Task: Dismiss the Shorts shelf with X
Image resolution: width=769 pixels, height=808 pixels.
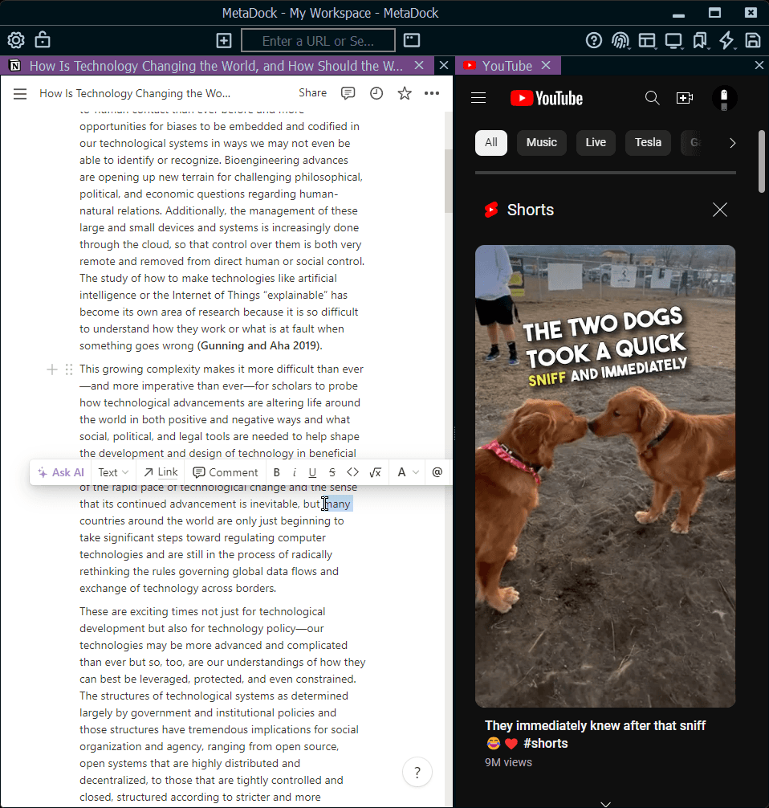Action: [x=719, y=210]
